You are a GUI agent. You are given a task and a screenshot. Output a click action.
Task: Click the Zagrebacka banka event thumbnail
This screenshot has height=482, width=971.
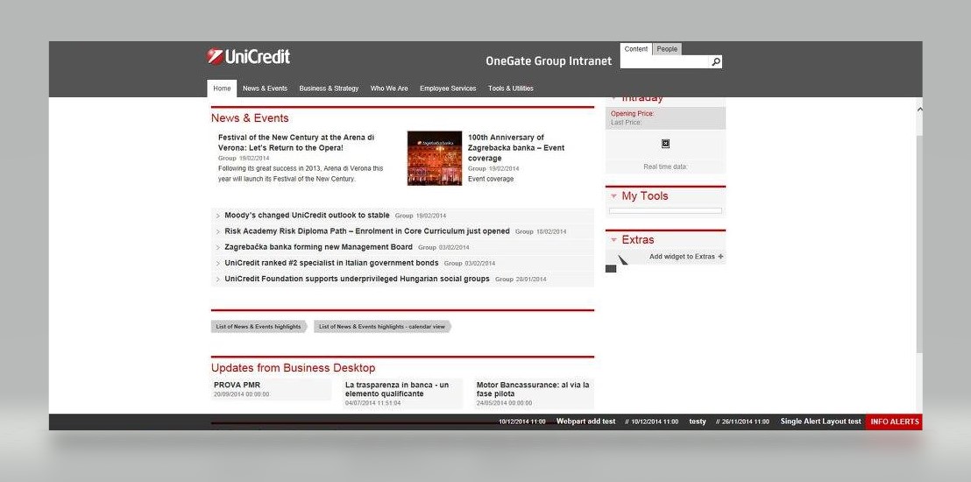coord(434,158)
